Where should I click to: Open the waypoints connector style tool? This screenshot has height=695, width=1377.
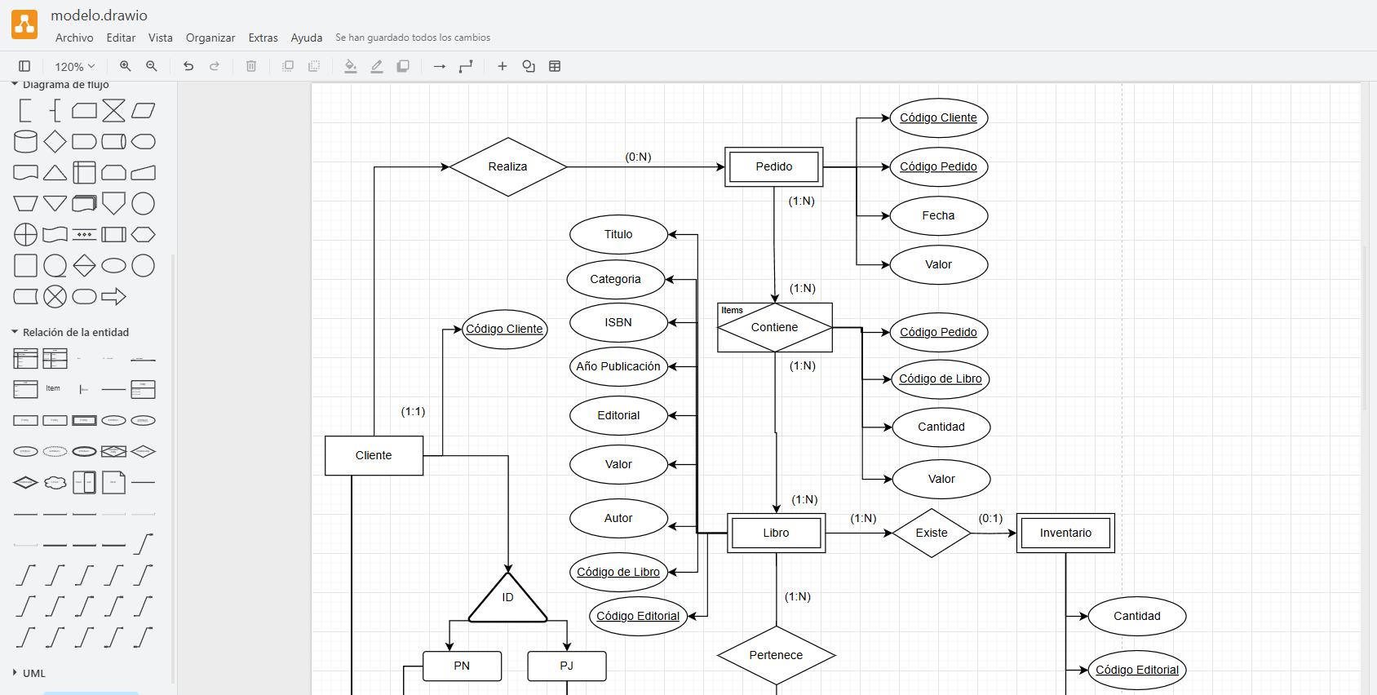pos(466,66)
